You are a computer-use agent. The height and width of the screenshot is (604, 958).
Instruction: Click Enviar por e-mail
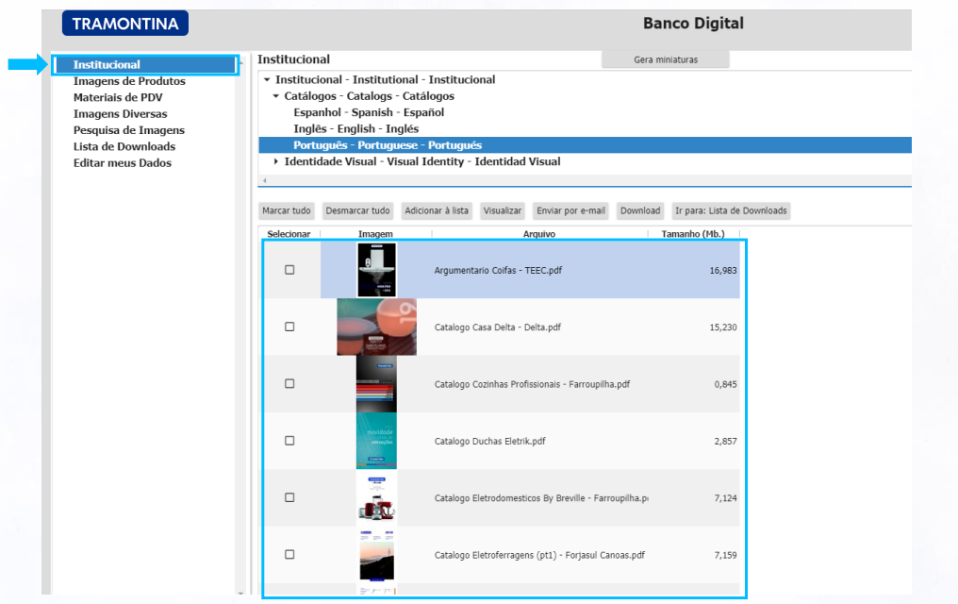click(570, 210)
